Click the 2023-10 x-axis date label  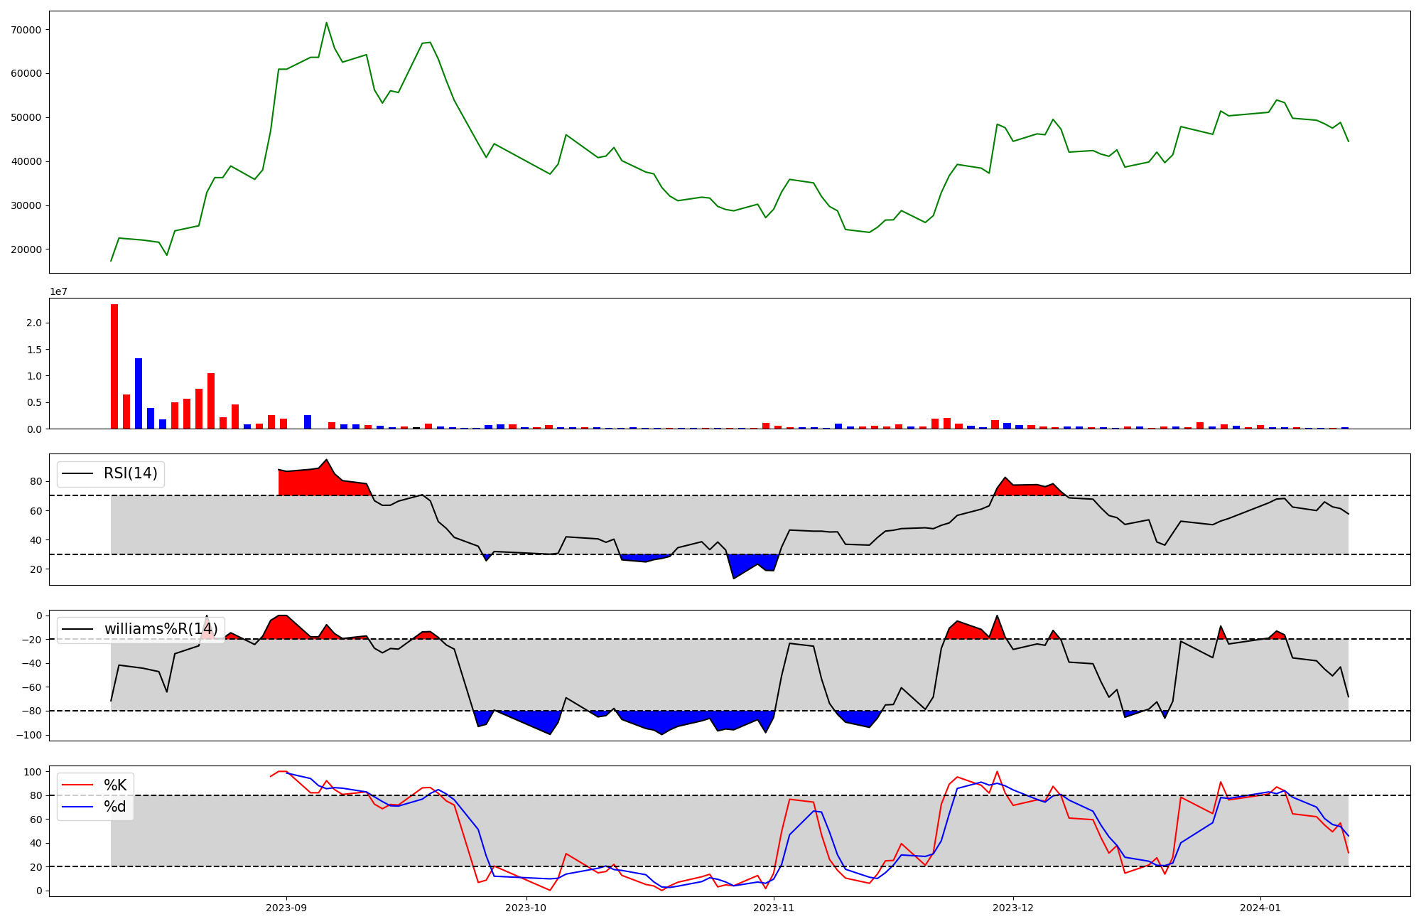526,908
